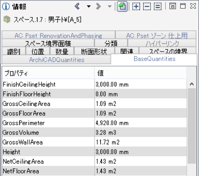Image resolution: width=199 pixels, height=176 pixels.
Task: Select the Height property row
Action: [94, 151]
